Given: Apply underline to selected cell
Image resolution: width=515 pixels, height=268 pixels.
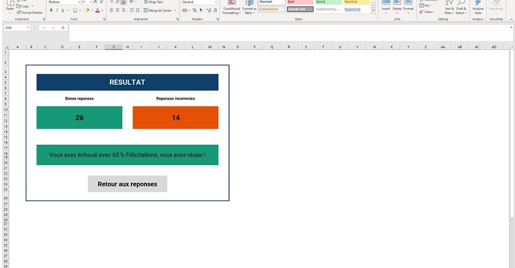Looking at the screenshot, I should pyautogui.click(x=63, y=11).
